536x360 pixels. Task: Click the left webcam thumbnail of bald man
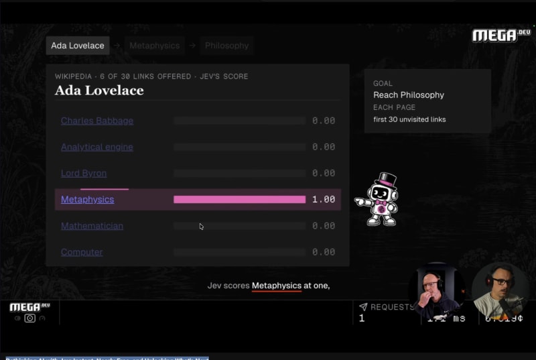point(436,291)
